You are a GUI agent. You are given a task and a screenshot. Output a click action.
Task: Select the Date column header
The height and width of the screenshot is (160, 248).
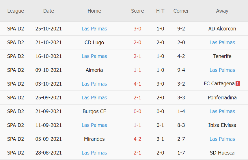coord(49,11)
